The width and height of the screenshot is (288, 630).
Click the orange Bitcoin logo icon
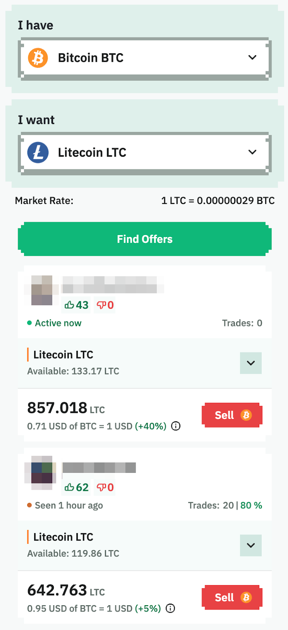point(38,58)
